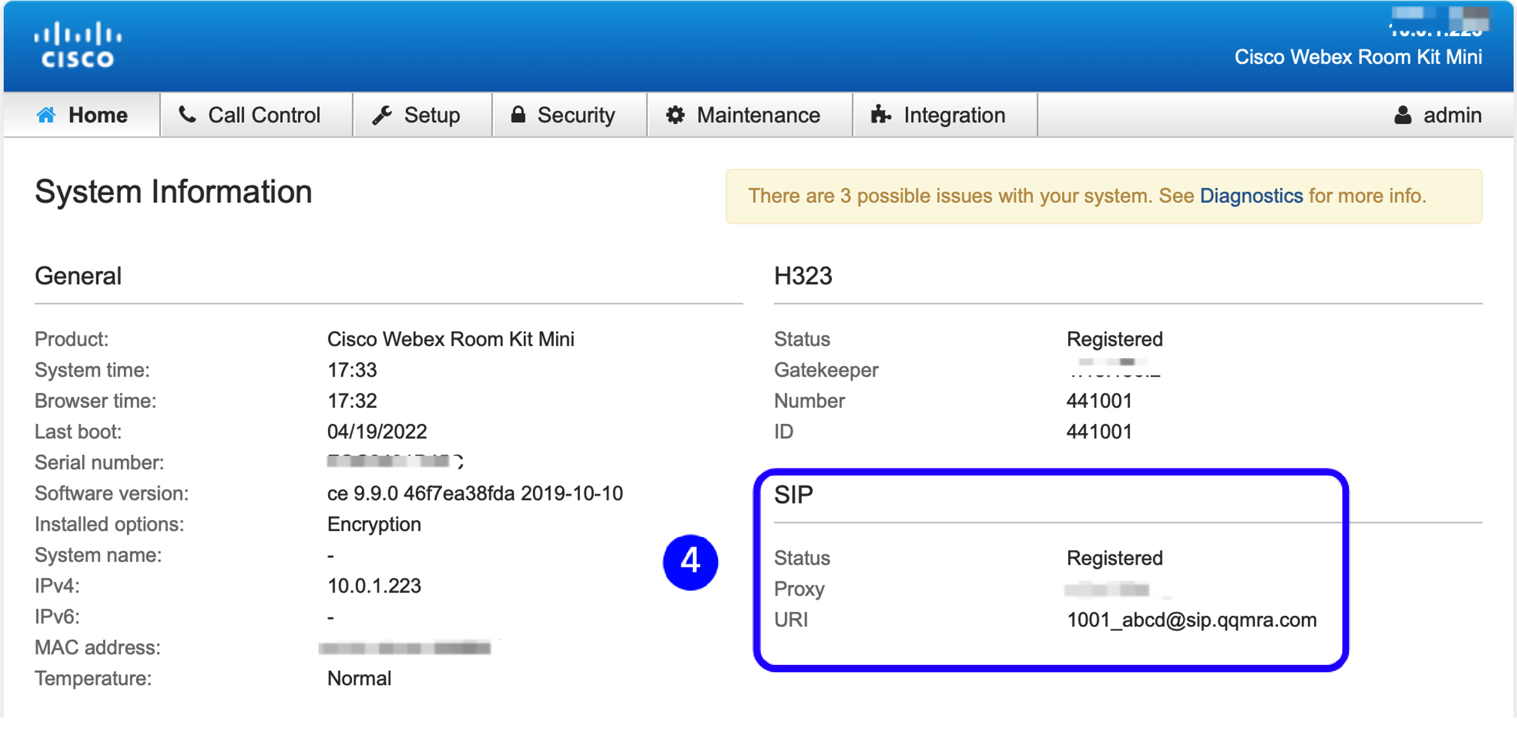Click the Temperature value Normal

pyautogui.click(x=359, y=678)
